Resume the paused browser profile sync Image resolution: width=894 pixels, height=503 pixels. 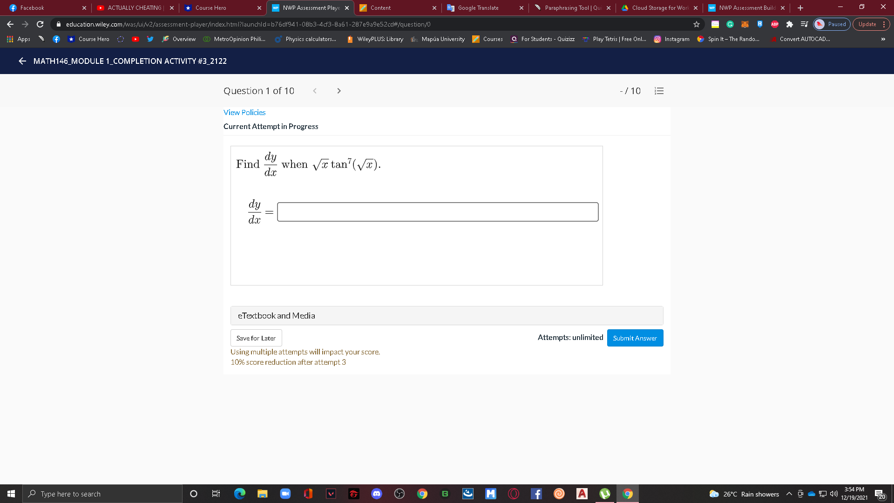832,24
